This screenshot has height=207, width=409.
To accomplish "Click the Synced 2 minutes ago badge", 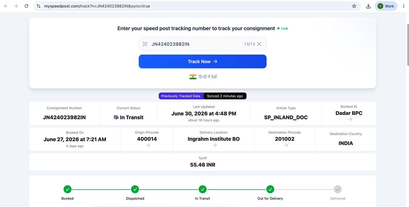I will click(x=225, y=96).
